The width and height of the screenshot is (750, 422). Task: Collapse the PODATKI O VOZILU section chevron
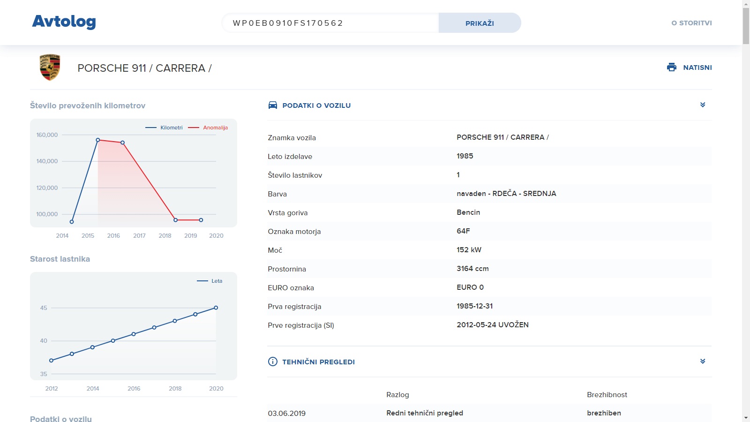703,105
